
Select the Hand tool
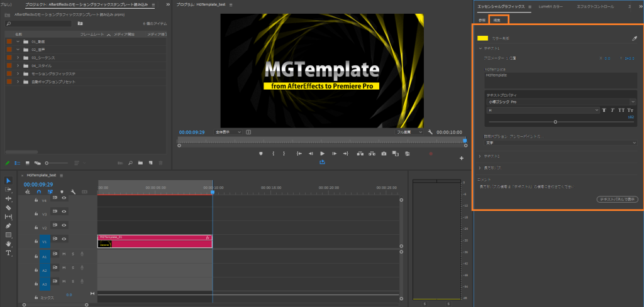pos(8,244)
